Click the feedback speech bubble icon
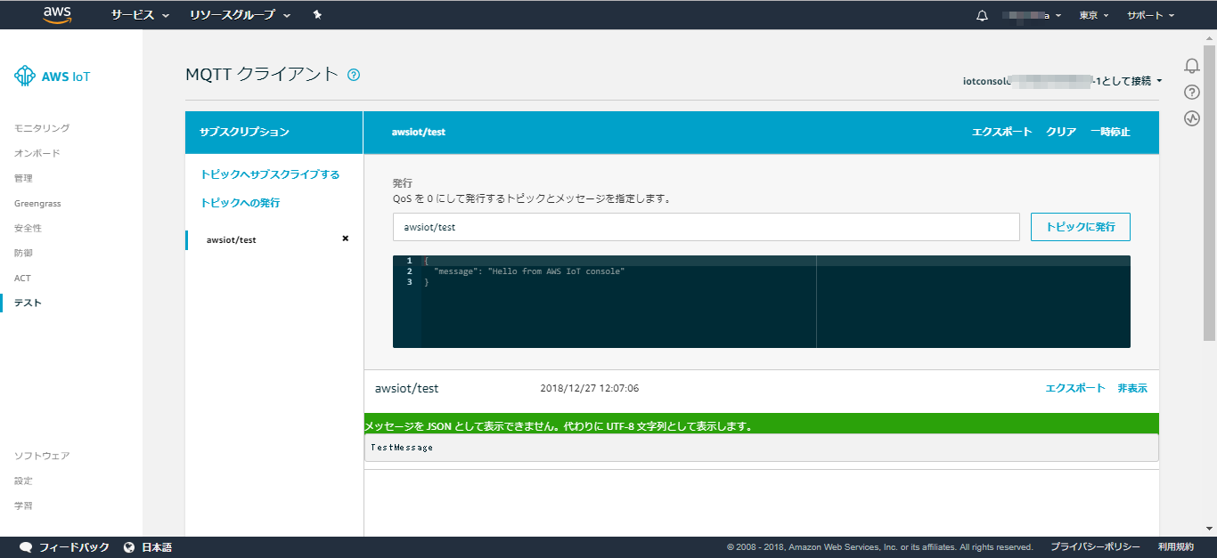Image resolution: width=1217 pixels, height=558 pixels. tap(26, 547)
